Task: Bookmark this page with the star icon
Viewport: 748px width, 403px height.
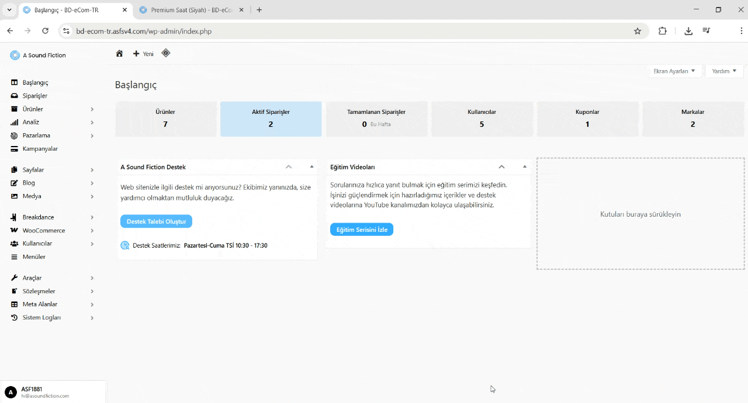Action: pyautogui.click(x=638, y=31)
